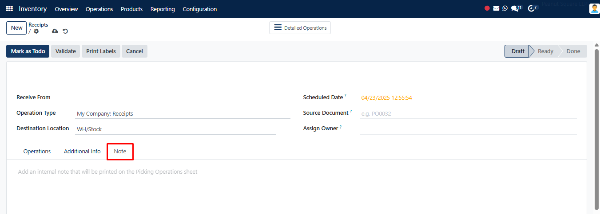Click Mark as Todo button
This screenshot has width=600, height=214.
click(28, 51)
